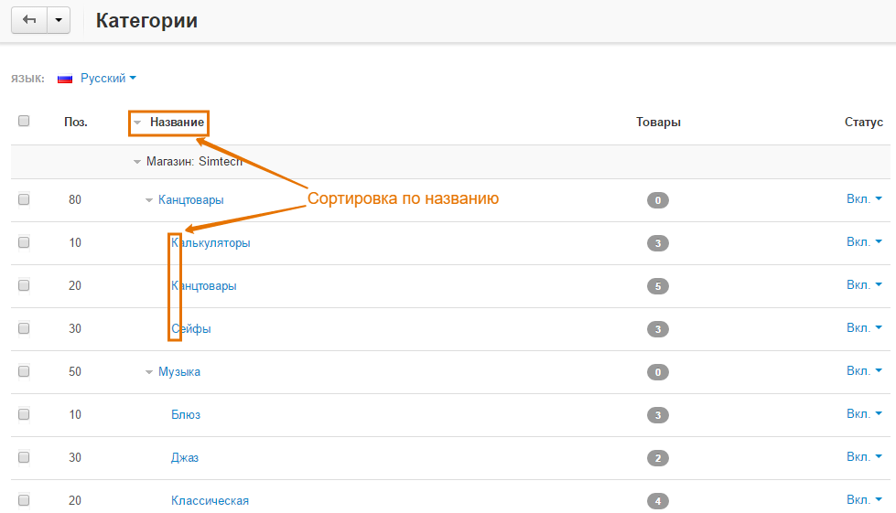Check the box for Калькуляторы row

point(24,242)
